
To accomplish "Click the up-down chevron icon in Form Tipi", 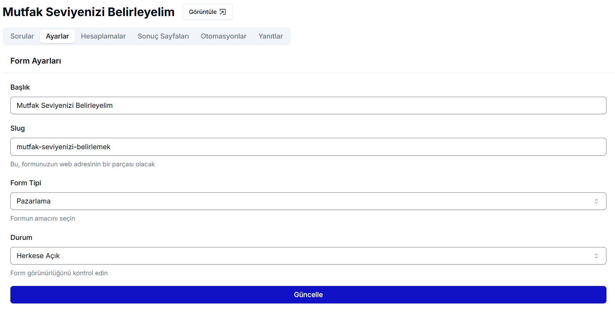I will (x=596, y=201).
